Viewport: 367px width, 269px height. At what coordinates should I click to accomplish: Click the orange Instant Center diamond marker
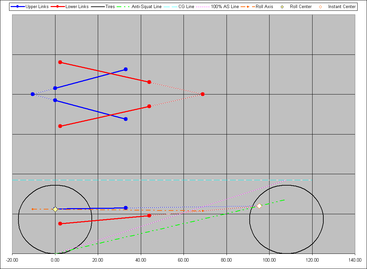pyautogui.click(x=259, y=206)
